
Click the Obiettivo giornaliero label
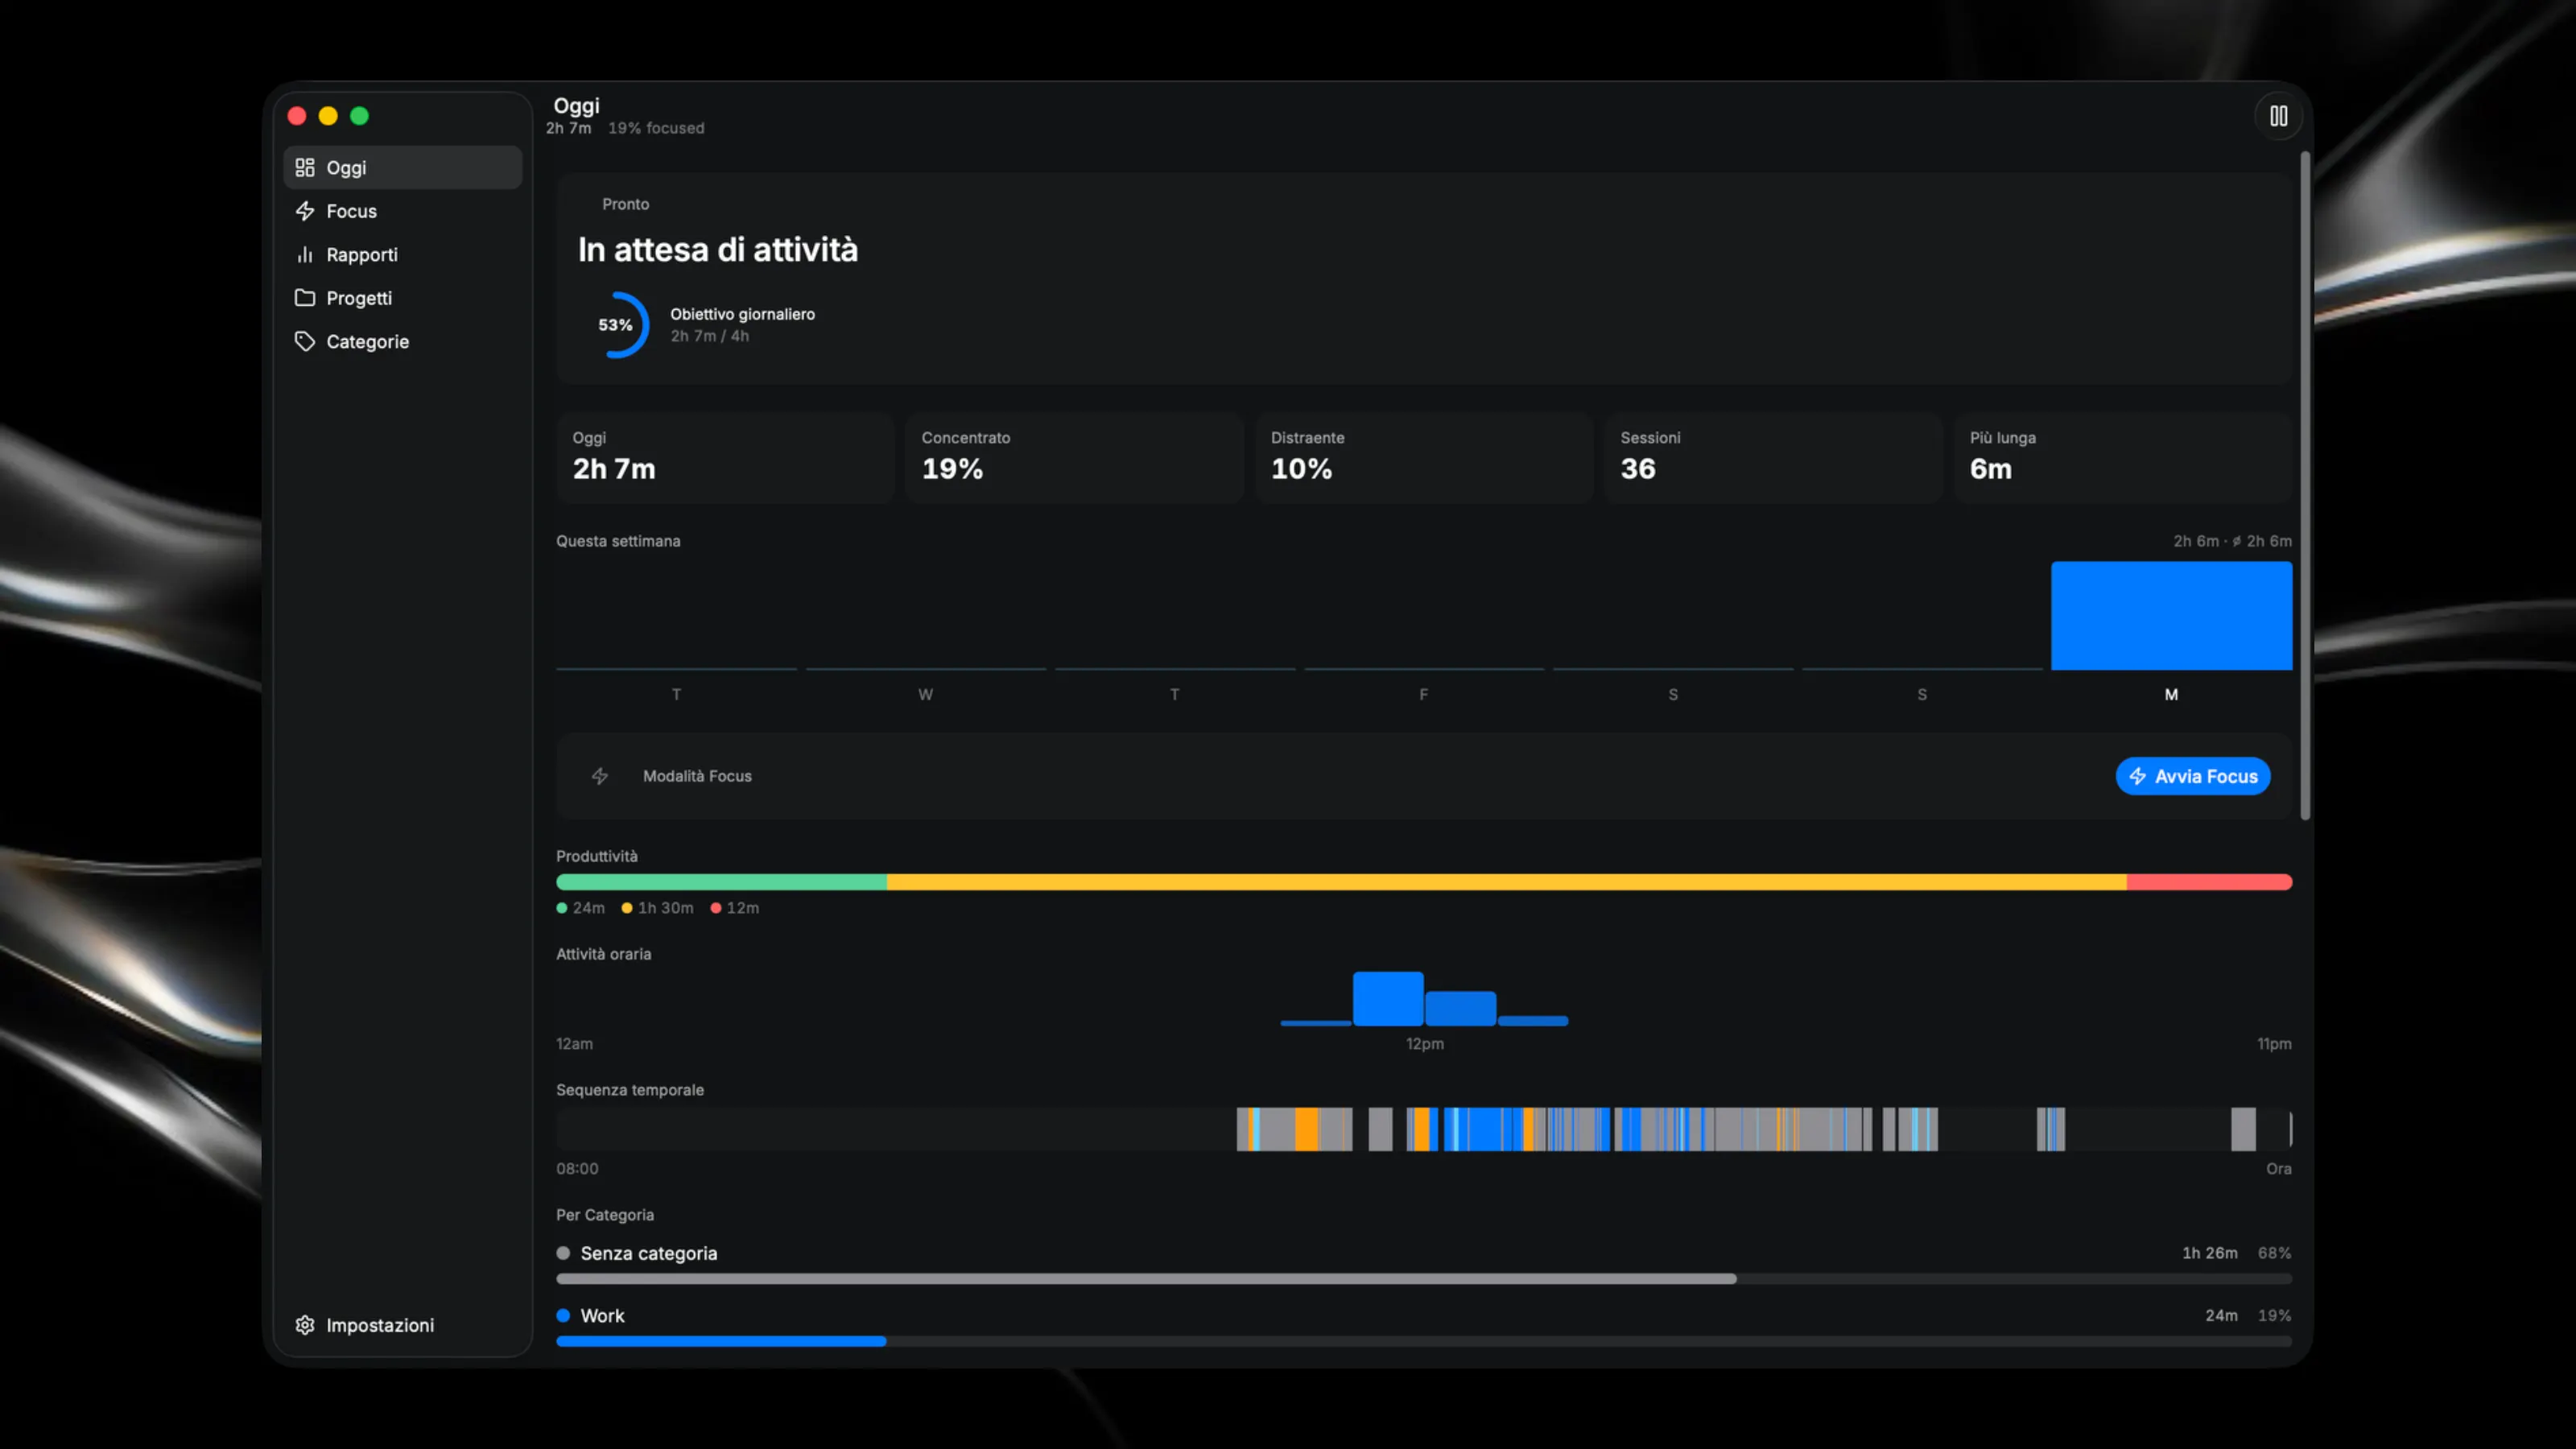(x=742, y=314)
